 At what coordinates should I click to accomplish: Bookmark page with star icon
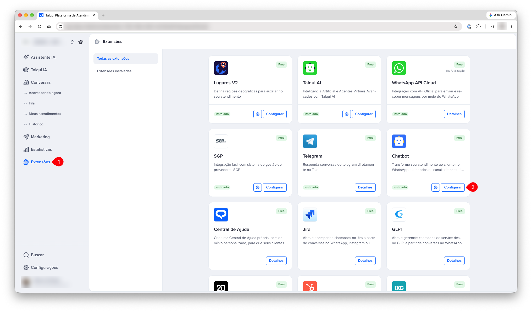[456, 26]
